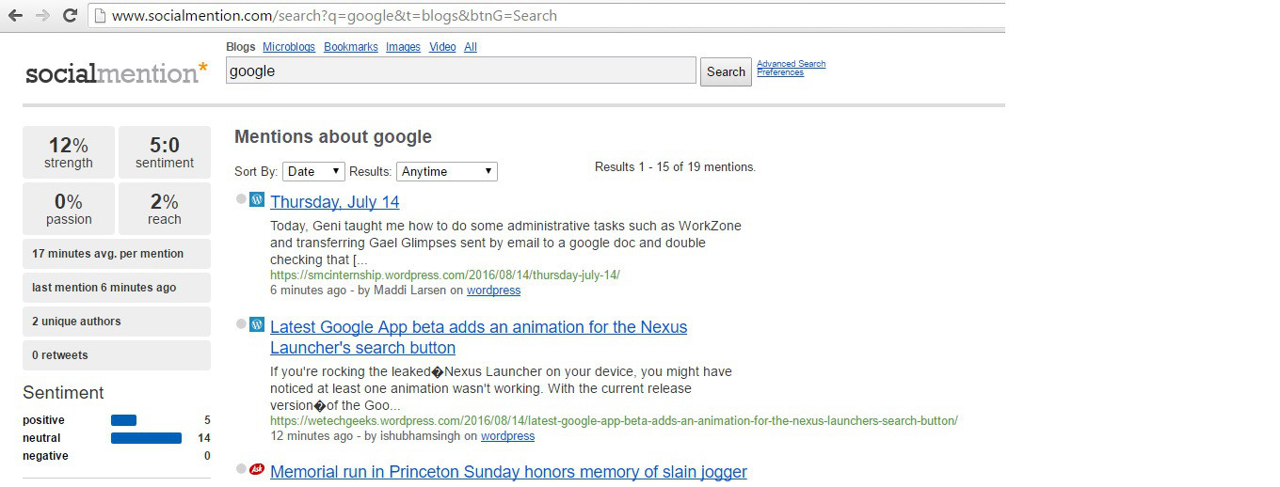Reload the page with refresh icon

[x=70, y=16]
